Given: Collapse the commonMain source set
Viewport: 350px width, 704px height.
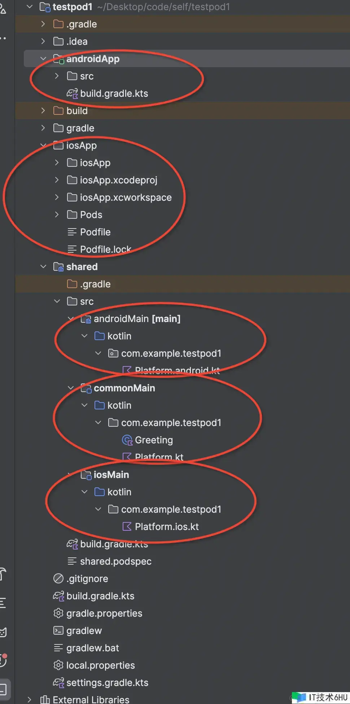Looking at the screenshot, I should [71, 388].
